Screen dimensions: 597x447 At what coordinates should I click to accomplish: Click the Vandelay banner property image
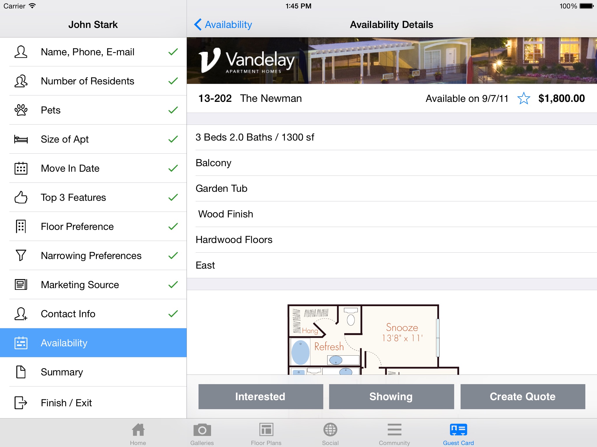coord(391,61)
